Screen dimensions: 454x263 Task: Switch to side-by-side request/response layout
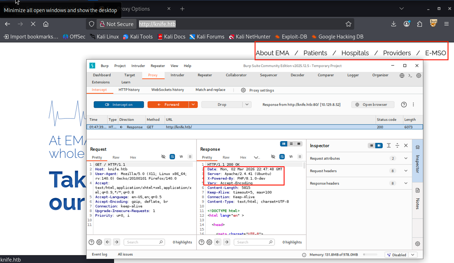(x=284, y=144)
